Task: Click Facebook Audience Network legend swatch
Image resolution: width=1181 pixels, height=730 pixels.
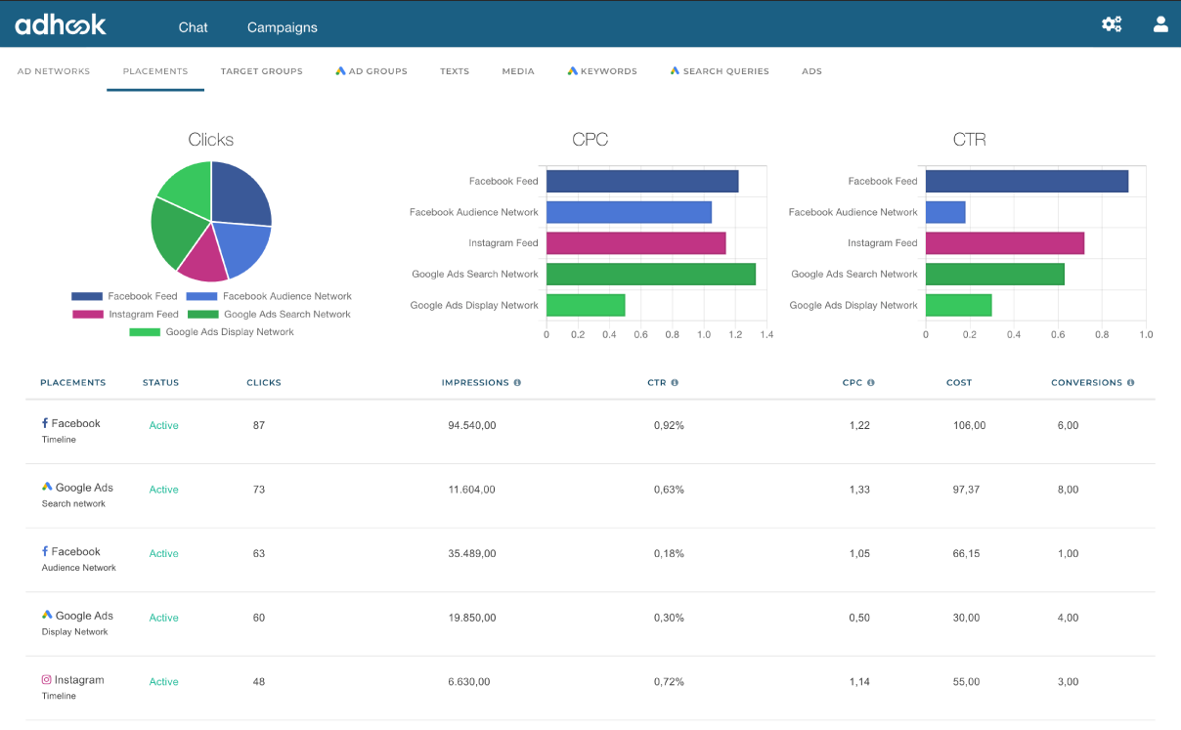Action: pos(201,296)
